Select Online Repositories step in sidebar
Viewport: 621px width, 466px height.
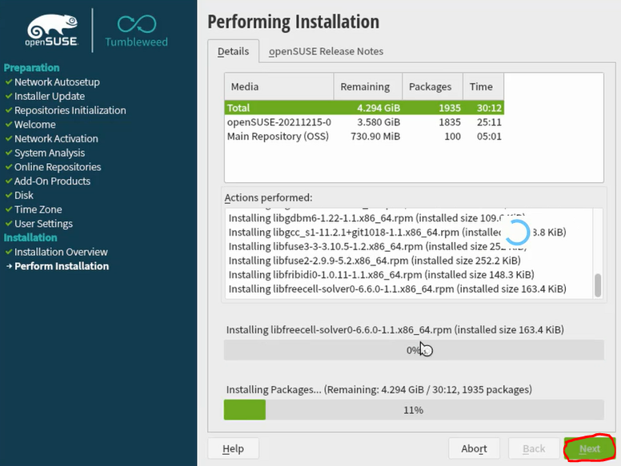tap(58, 167)
